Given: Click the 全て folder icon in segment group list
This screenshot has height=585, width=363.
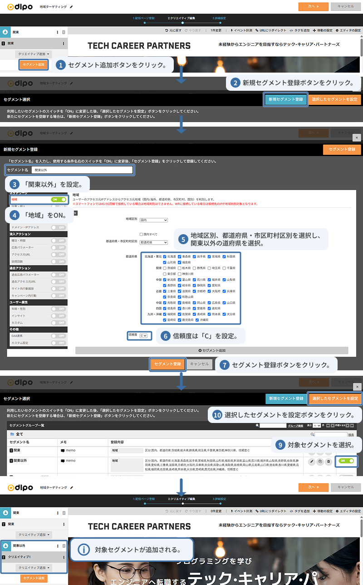Looking at the screenshot, I should click(x=12, y=434).
